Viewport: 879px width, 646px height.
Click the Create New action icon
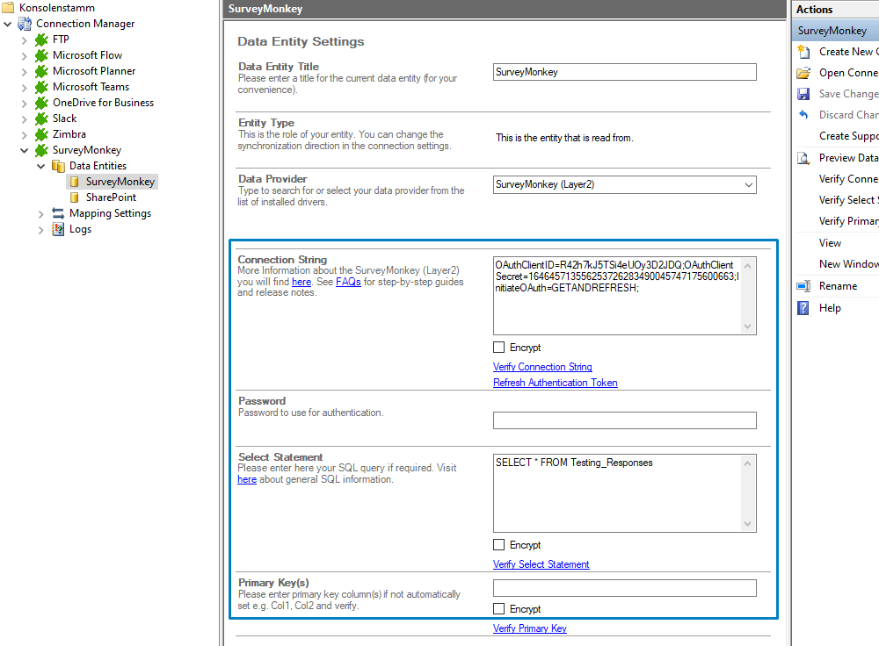point(803,52)
